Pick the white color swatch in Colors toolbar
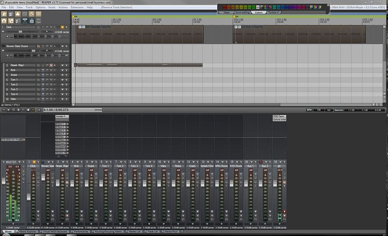This screenshot has height=236, width=388. coord(258,7)
